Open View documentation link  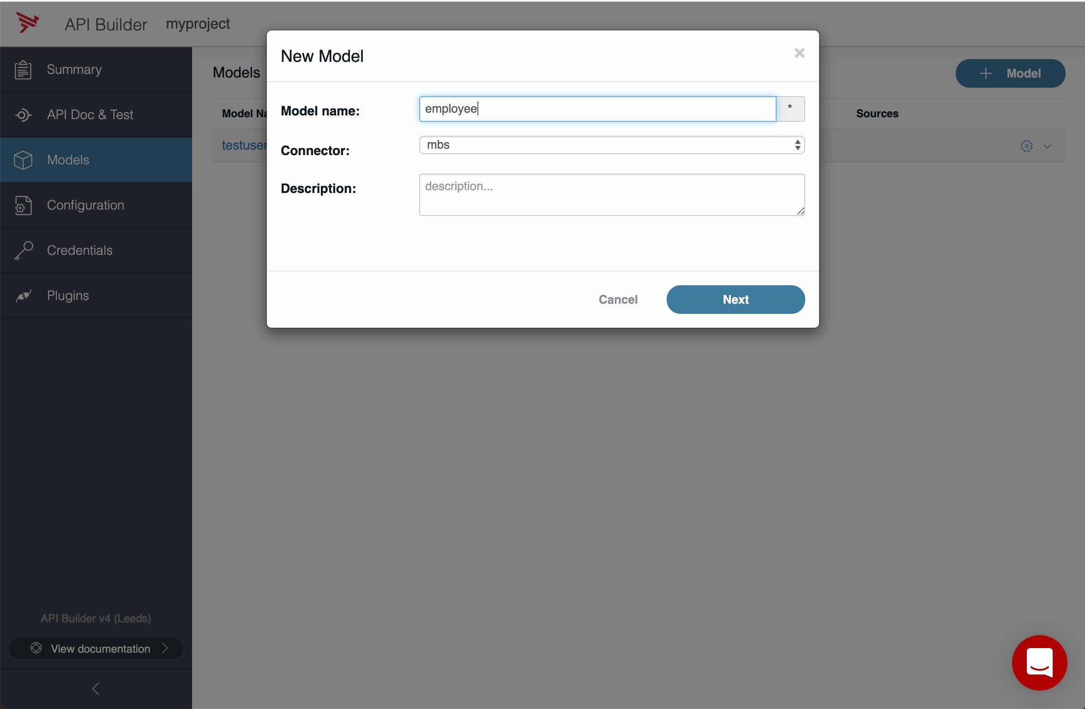[x=96, y=649]
